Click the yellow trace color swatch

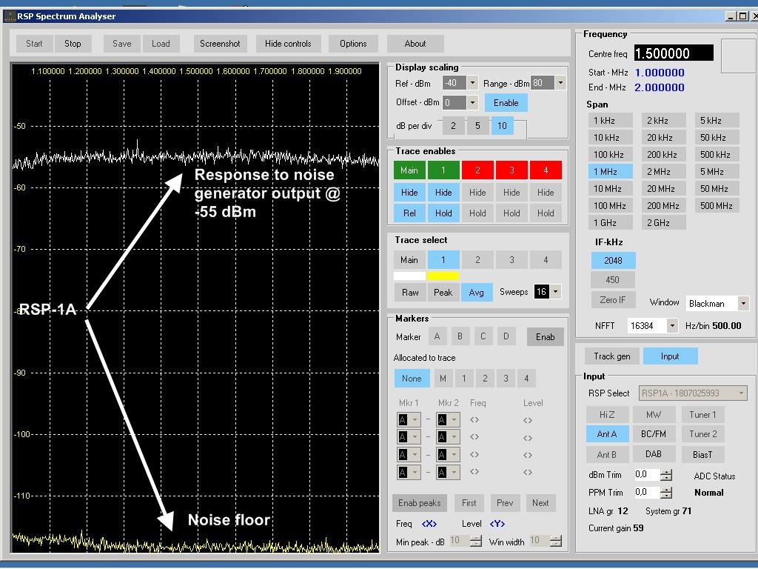[443, 276]
